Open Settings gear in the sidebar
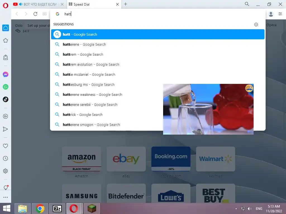The height and width of the screenshot is (214, 286). pos(6,171)
